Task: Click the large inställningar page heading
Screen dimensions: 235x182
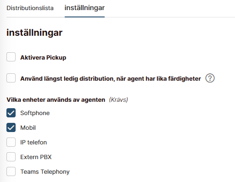Action: pos(34,33)
